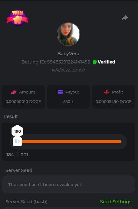
Task: Click the Payout 550 x card
Action: (x=69, y=97)
